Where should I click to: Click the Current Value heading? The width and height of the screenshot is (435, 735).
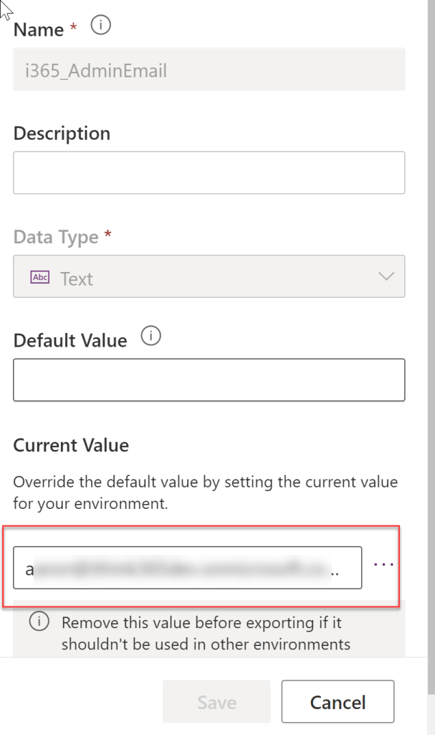pyautogui.click(x=71, y=445)
